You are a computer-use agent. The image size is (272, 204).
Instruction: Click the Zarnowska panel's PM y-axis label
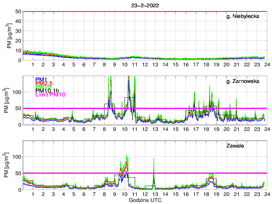(x=9, y=101)
